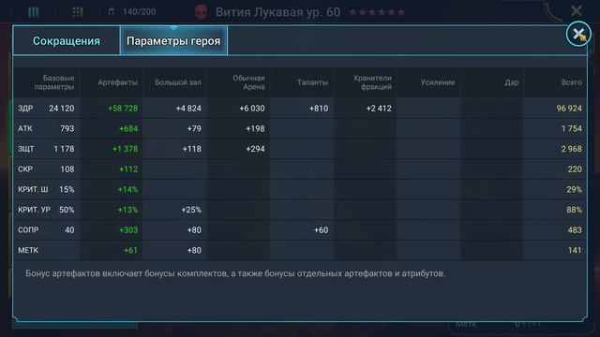Switch to the Сокращения tab
Viewport: 600px width, 337px height.
pos(67,41)
